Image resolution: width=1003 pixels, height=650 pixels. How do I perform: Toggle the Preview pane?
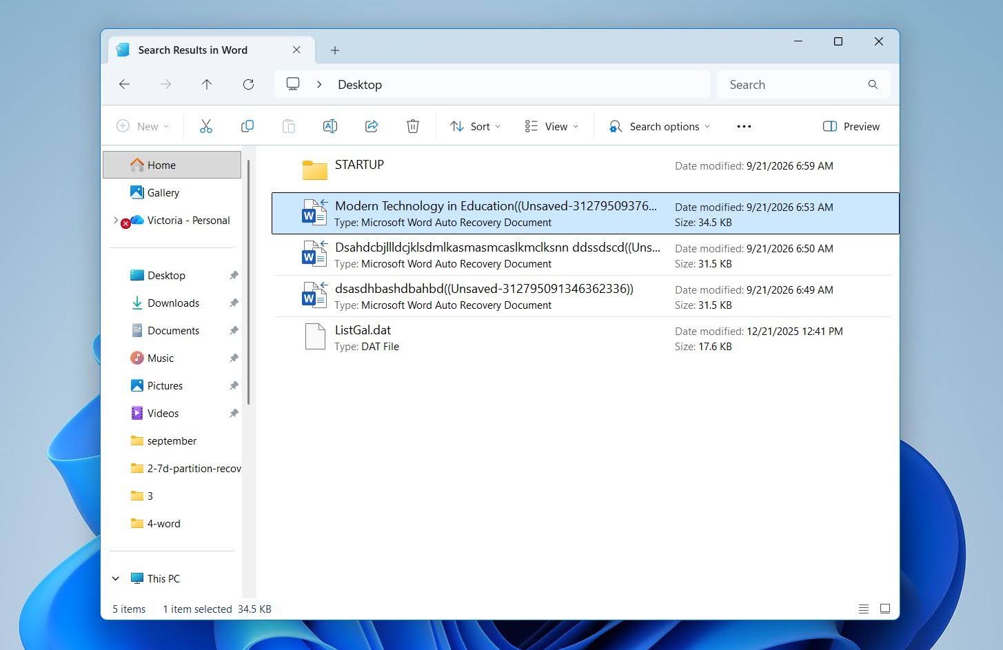(851, 126)
